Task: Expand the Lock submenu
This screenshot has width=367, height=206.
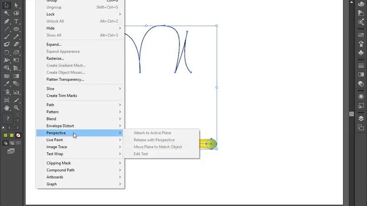Action: click(80, 14)
